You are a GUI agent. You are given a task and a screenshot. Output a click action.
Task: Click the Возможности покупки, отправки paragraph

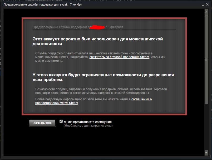pyautogui.click(x=101, y=91)
